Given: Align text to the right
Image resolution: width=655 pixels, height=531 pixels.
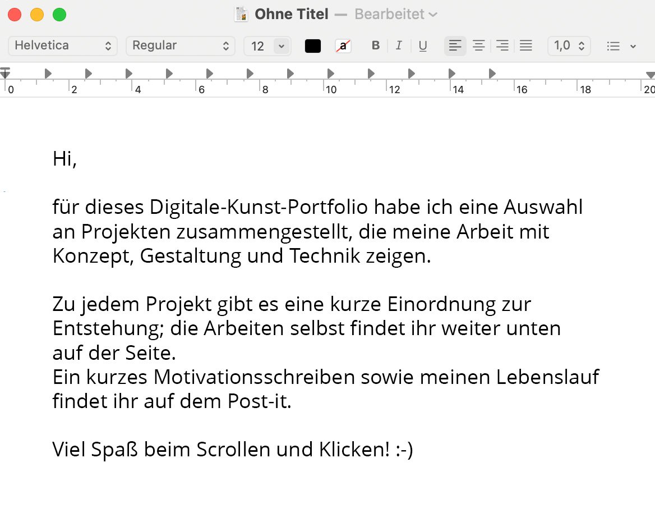Looking at the screenshot, I should tap(502, 46).
